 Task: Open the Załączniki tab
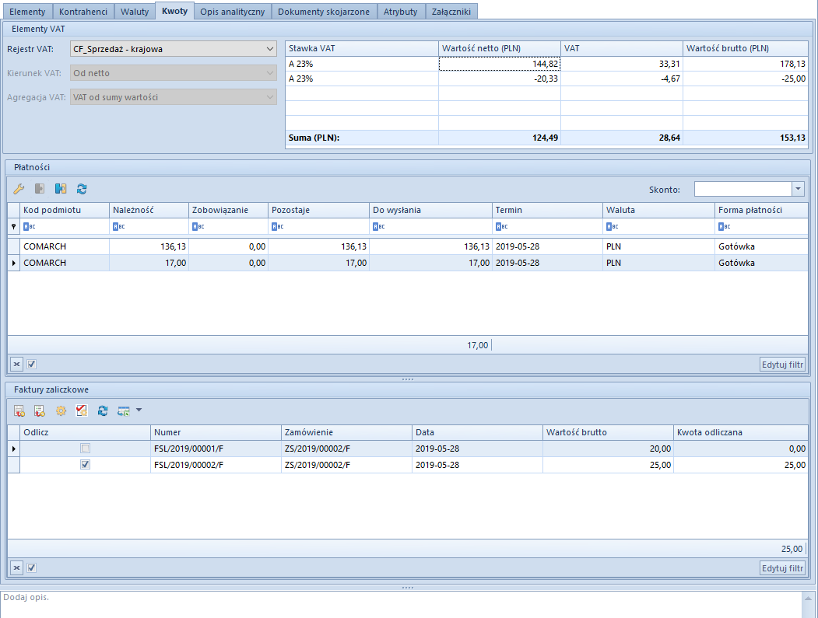[x=451, y=12]
